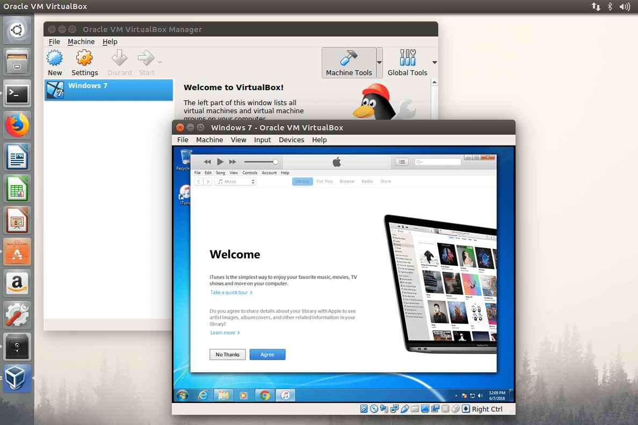Viewport: 638px width, 425px height.
Task: Switch to the For You tab in iTunes
Action: point(324,181)
